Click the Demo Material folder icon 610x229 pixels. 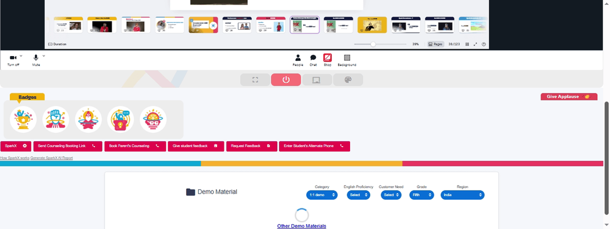[190, 192]
